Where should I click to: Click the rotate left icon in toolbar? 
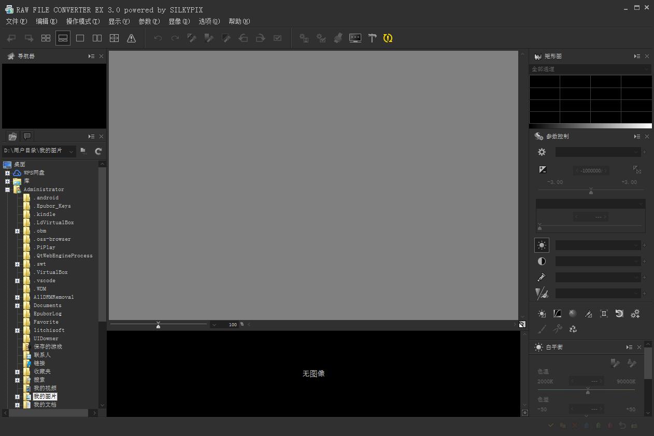pos(243,38)
